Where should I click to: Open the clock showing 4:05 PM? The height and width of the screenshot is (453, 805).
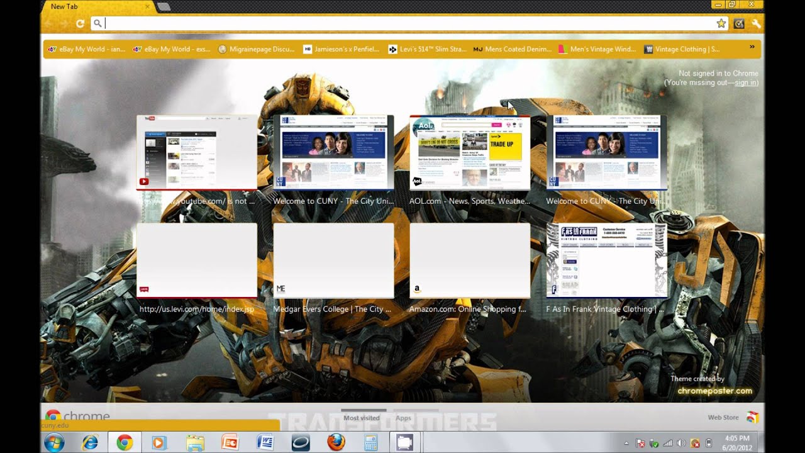[x=736, y=443]
